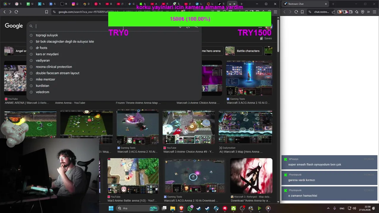Close the Restream Chat tab
Viewport: 379px width, 213px height.
coord(326,4)
